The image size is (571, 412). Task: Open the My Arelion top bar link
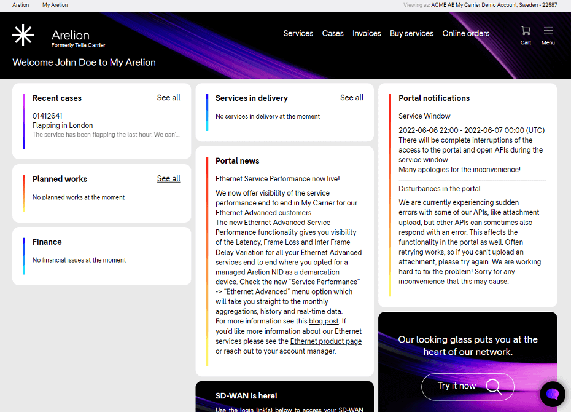tap(55, 5)
